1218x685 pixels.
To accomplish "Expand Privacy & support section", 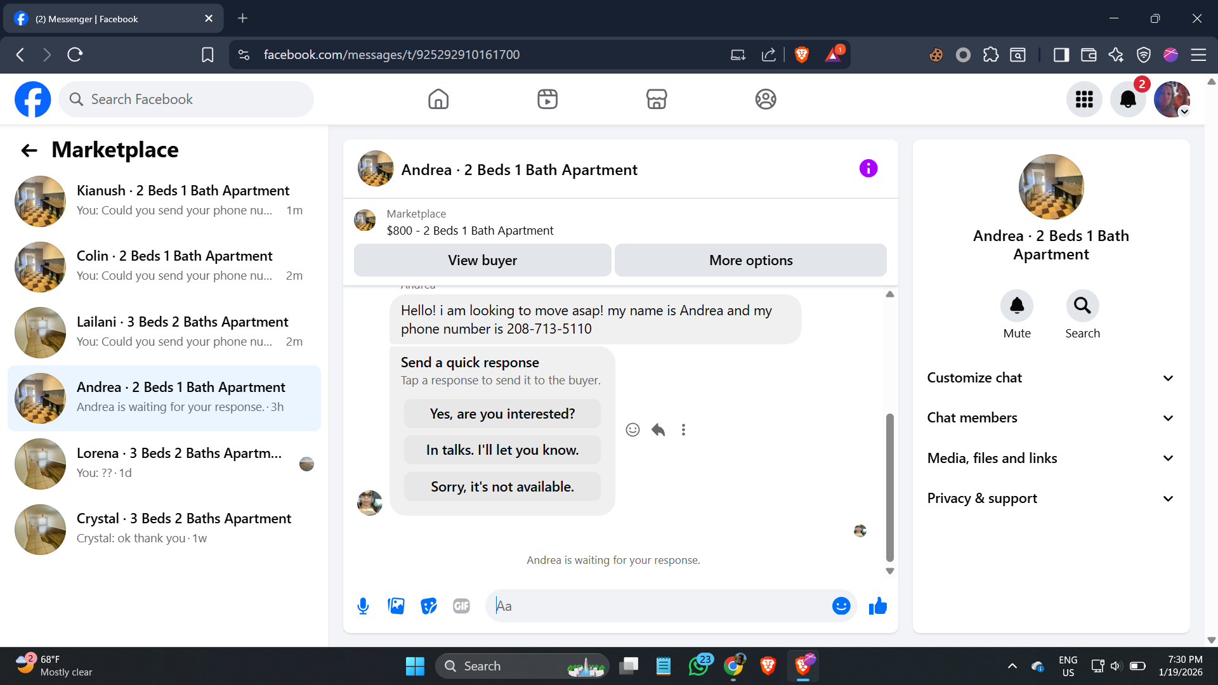I will pos(1051,499).
